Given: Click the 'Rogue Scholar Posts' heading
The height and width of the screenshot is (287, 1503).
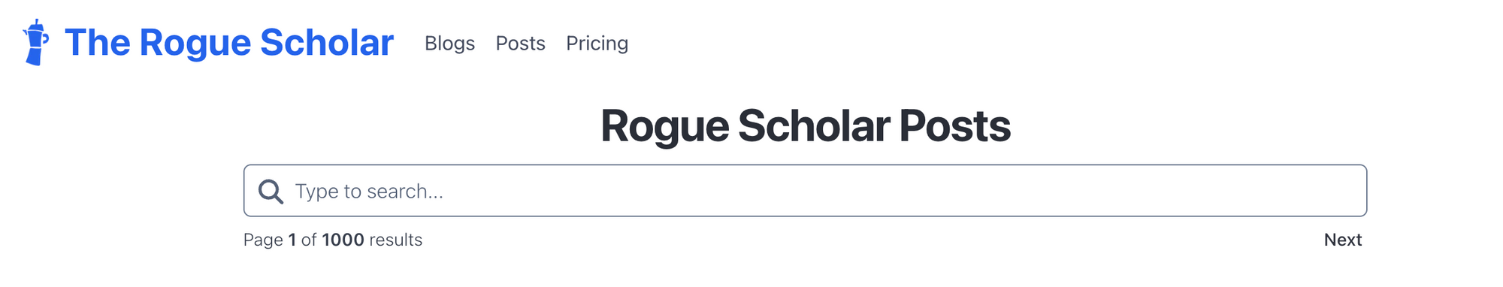Looking at the screenshot, I should [805, 125].
